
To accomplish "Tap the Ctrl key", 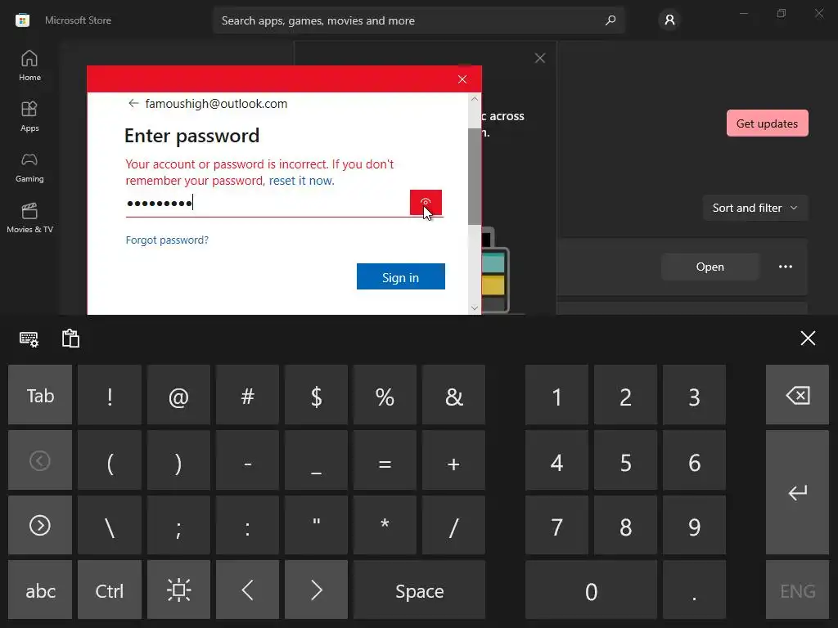I will (x=110, y=590).
